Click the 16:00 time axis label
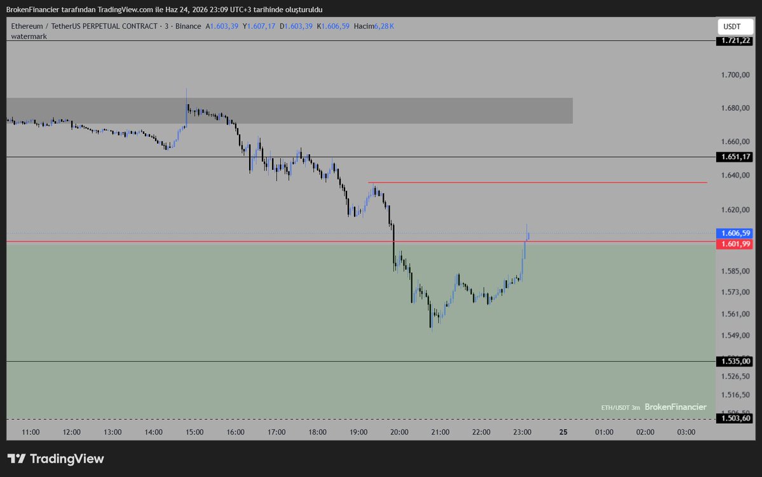This screenshot has height=477, width=762. click(235, 432)
